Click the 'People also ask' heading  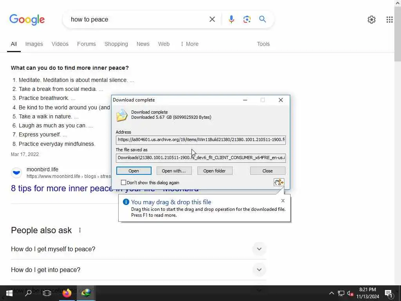click(42, 230)
